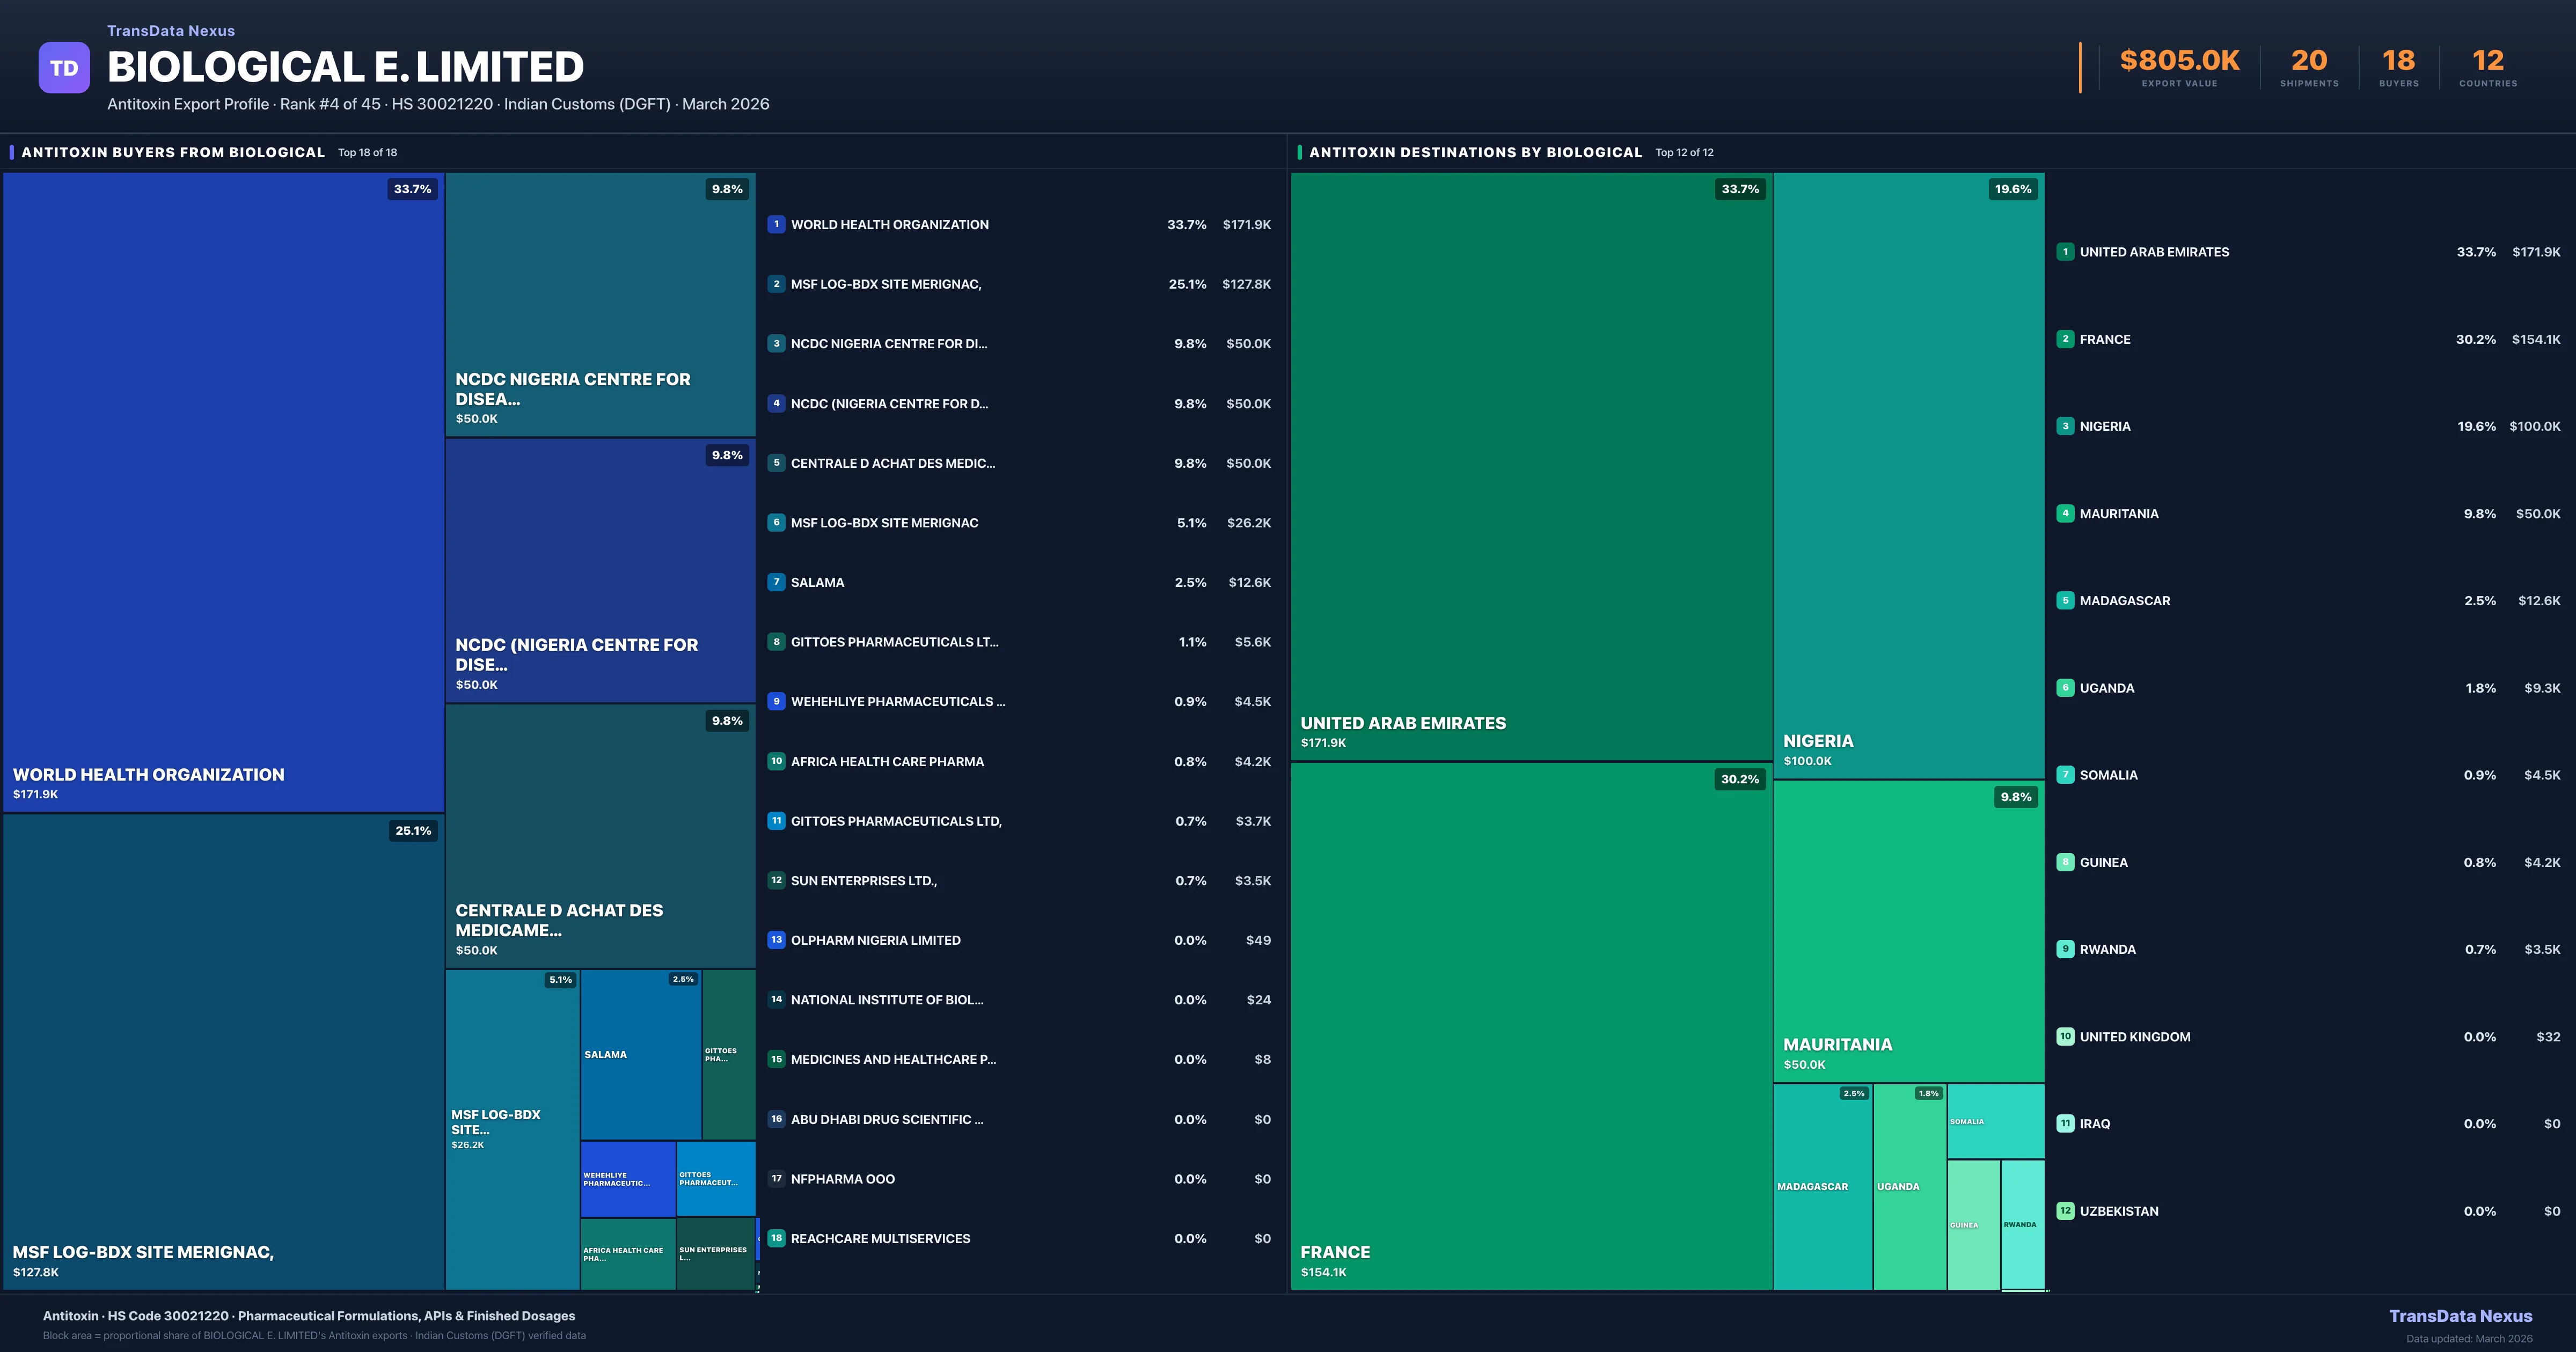Open the Antitoxin Destinations By Biological heading

[x=1475, y=152]
